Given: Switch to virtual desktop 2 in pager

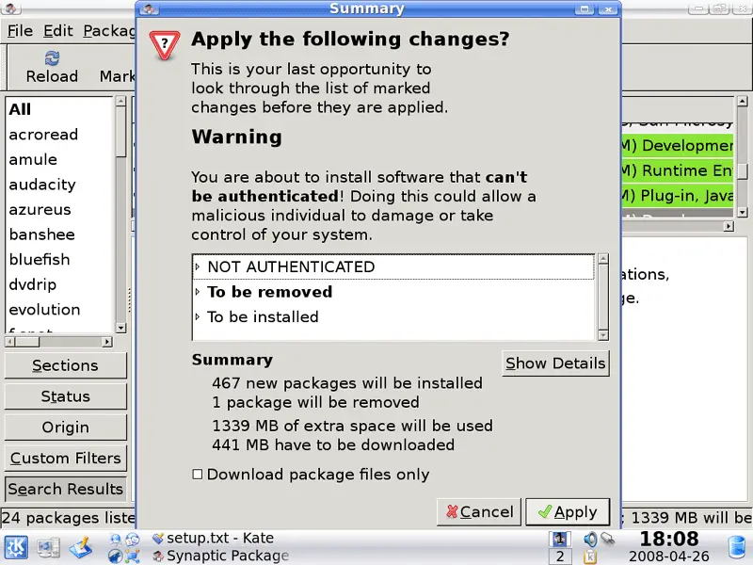Looking at the screenshot, I should (x=559, y=557).
